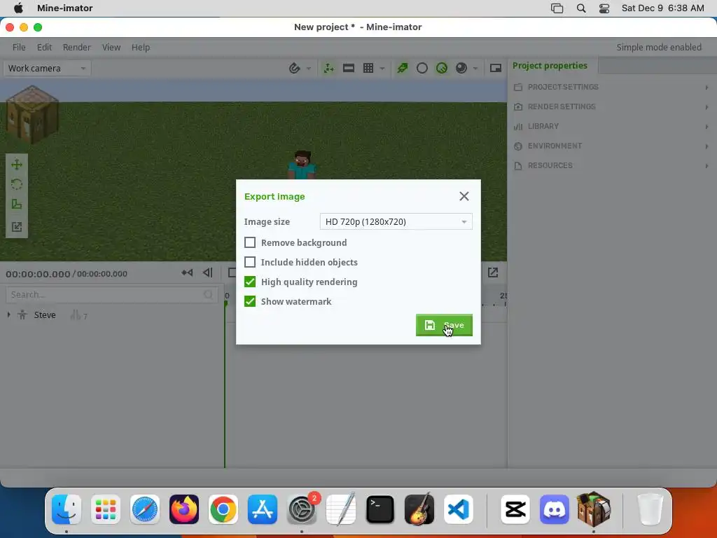Screen dimensions: 717x538
Task: Open the Edit menu
Action: tap(44, 47)
